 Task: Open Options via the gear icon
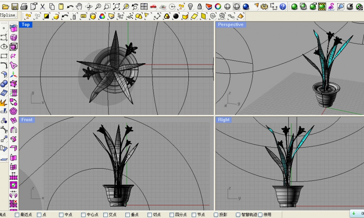264,7
